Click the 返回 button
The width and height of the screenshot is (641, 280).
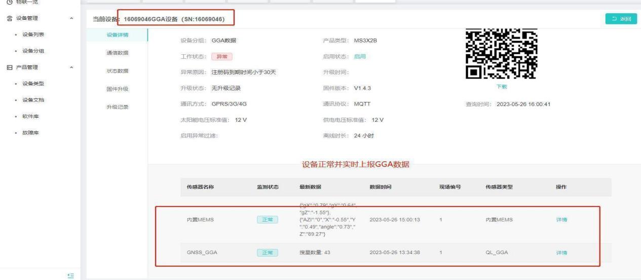621,19
